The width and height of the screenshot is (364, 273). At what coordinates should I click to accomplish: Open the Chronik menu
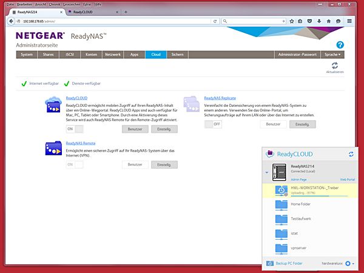pos(55,4)
